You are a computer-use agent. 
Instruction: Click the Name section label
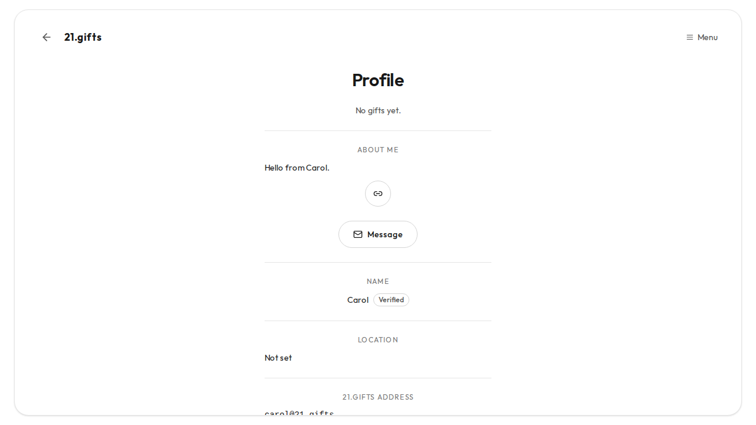click(x=378, y=282)
